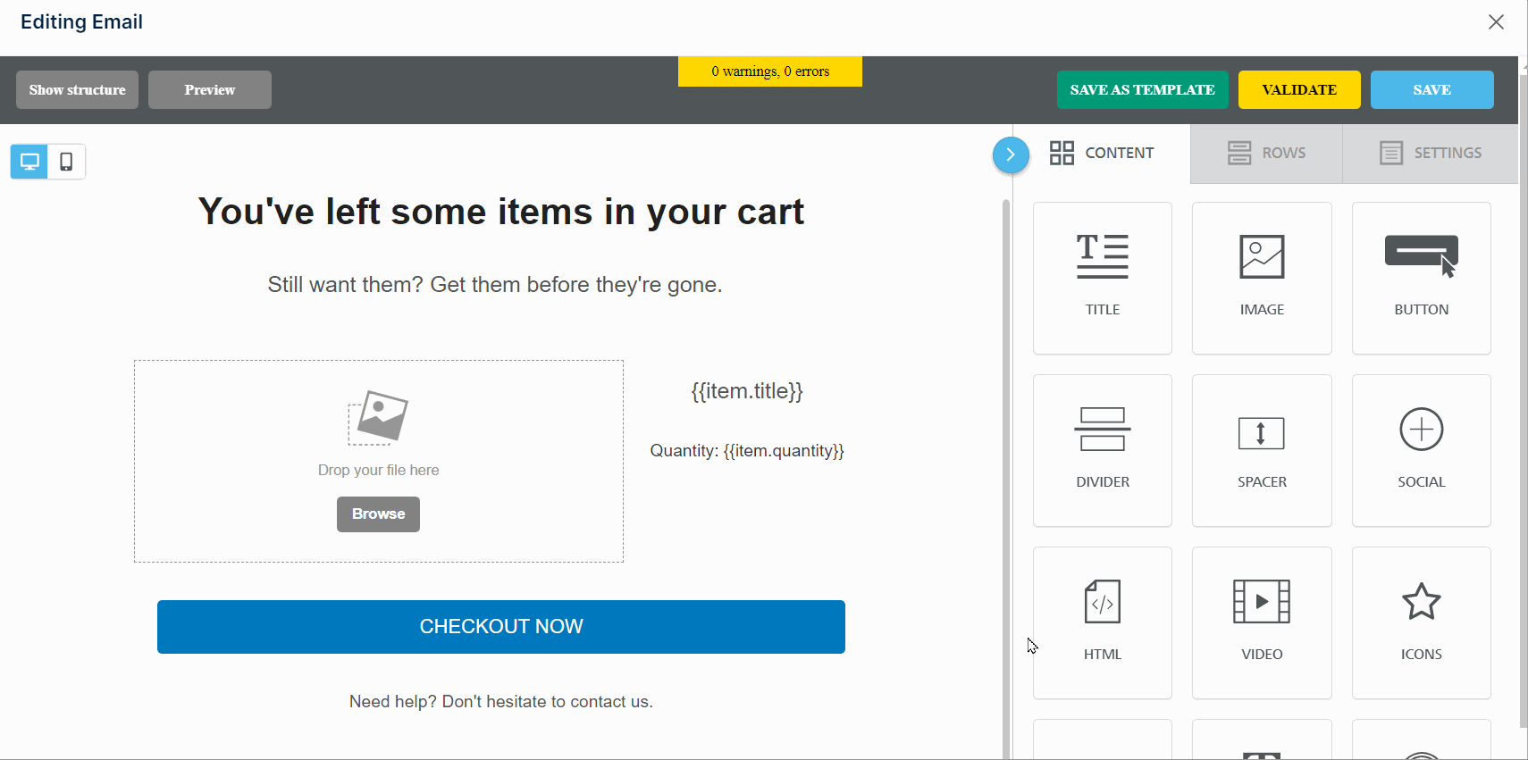The image size is (1528, 760).
Task: Switch to mobile preview mode
Action: [66, 162]
